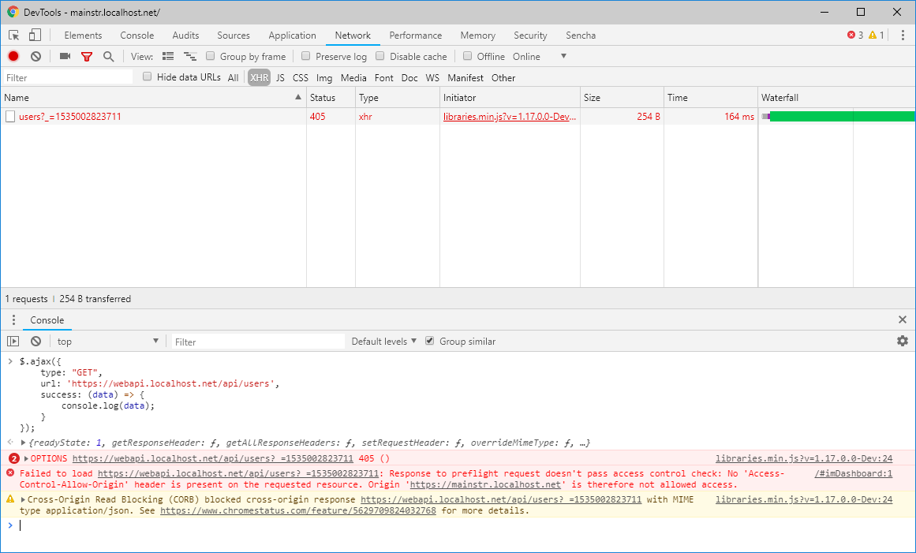
Task: Toggle the red filter funnel icon
Action: pos(87,57)
